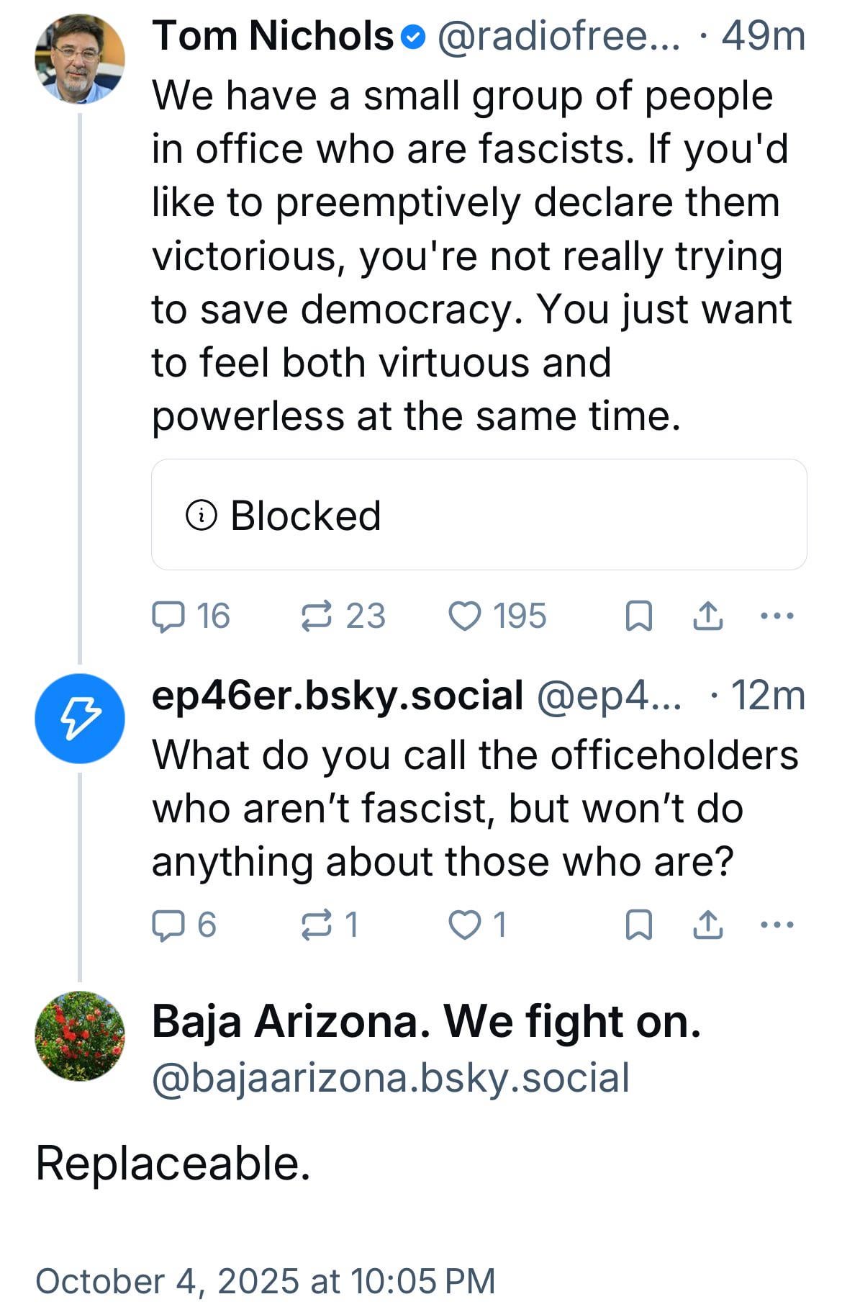Open ep46er's lightning bolt avatar
842x1307 pixels.
click(x=80, y=718)
